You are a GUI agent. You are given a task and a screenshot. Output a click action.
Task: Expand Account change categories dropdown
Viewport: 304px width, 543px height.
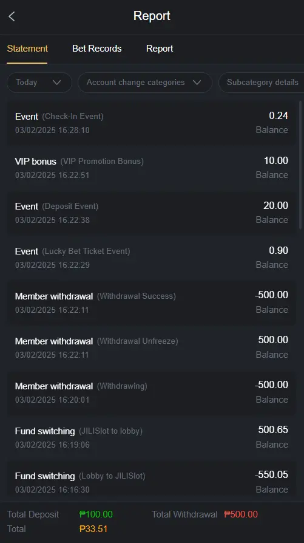145,83
